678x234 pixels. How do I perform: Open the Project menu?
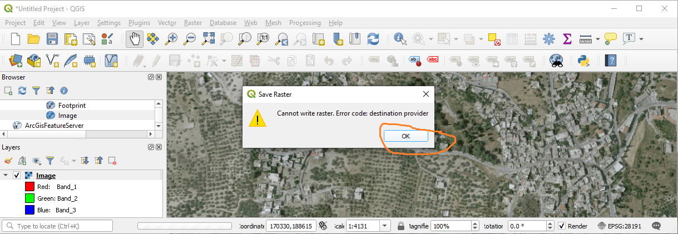pos(15,23)
